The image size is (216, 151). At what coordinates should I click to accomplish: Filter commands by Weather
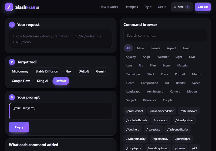(x=163, y=57)
